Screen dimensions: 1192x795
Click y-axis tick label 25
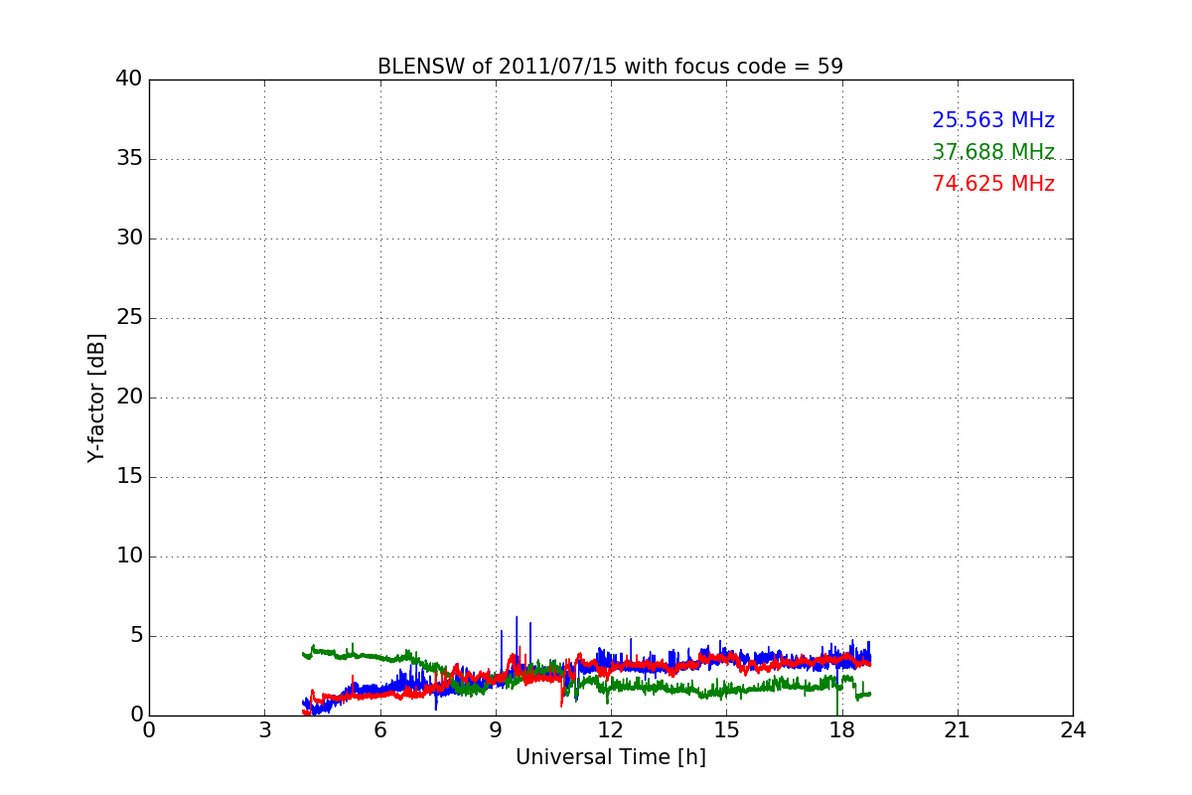click(129, 318)
